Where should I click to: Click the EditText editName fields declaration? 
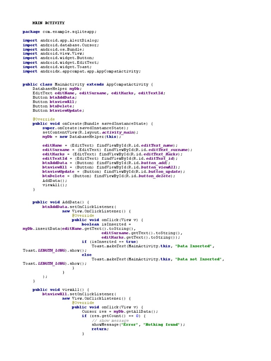(99, 93)
